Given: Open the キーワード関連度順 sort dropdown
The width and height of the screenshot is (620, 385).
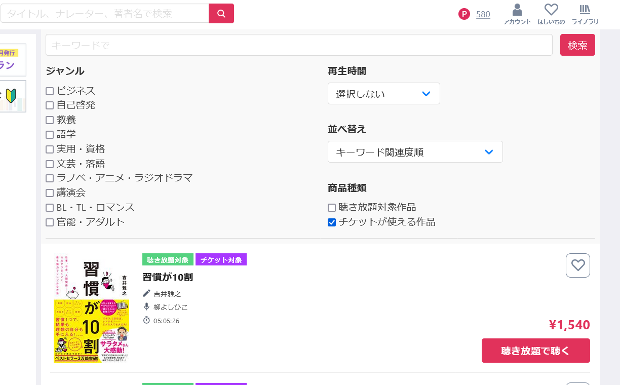Looking at the screenshot, I should coord(415,152).
